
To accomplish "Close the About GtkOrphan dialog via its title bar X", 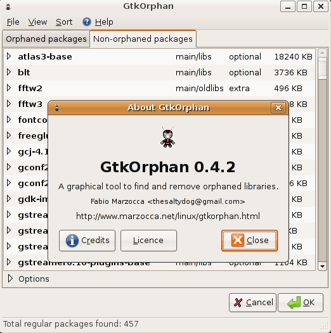I will [278, 108].
